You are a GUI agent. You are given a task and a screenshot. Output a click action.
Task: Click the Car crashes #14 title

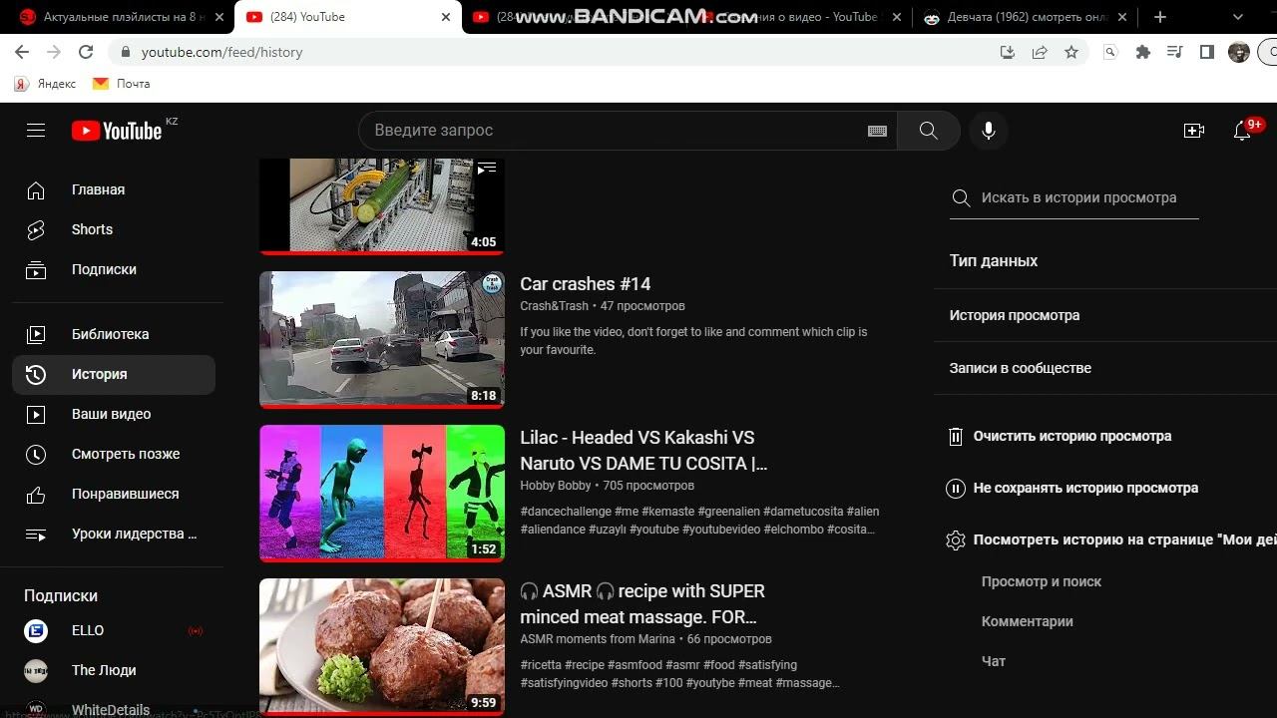coord(586,284)
